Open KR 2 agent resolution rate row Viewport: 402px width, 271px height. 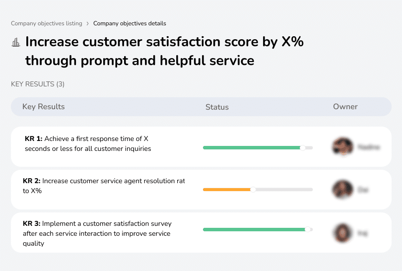pyautogui.click(x=103, y=186)
